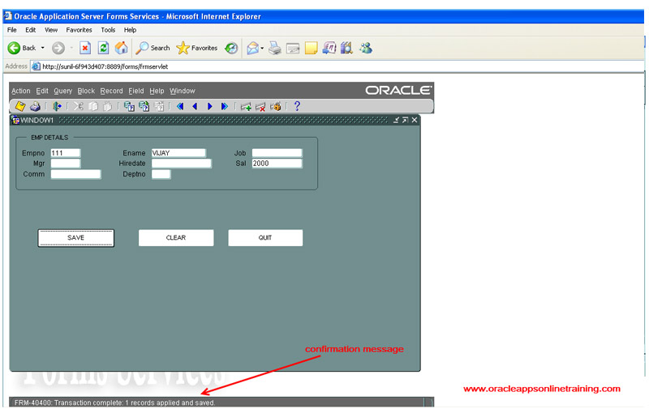Click the Insert Record icon with green plus

click(x=246, y=107)
